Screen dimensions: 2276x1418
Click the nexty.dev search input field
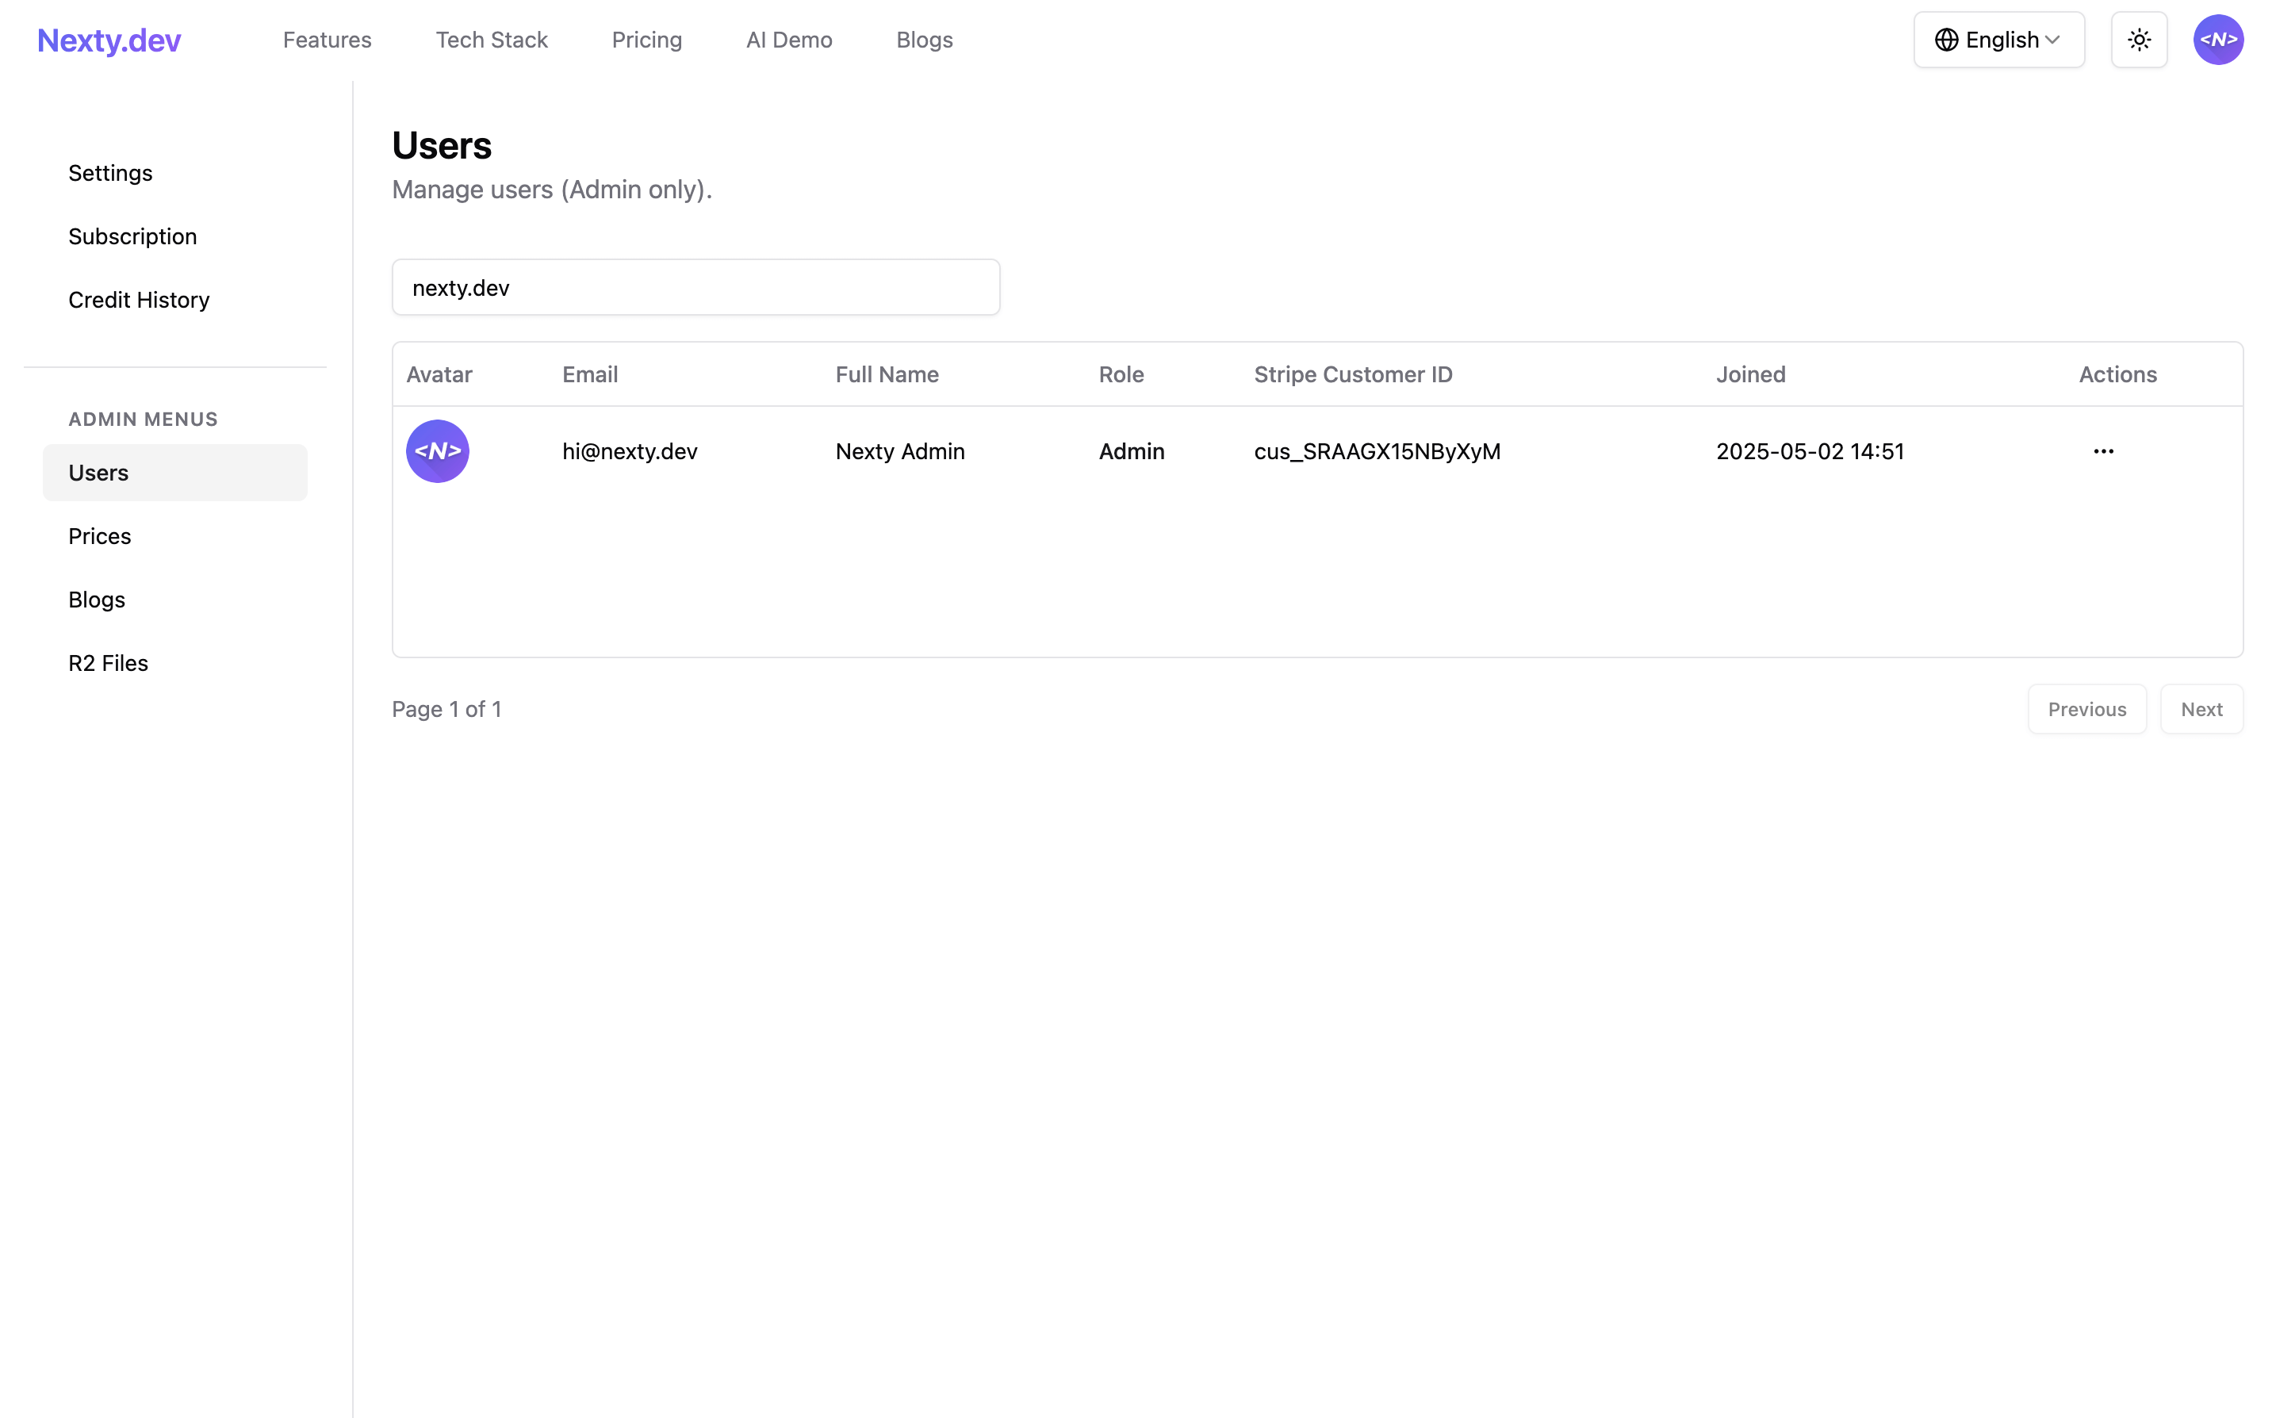(695, 287)
